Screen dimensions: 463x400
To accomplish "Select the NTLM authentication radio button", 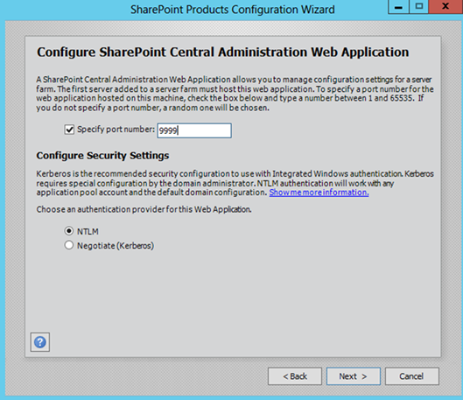I will pos(69,231).
